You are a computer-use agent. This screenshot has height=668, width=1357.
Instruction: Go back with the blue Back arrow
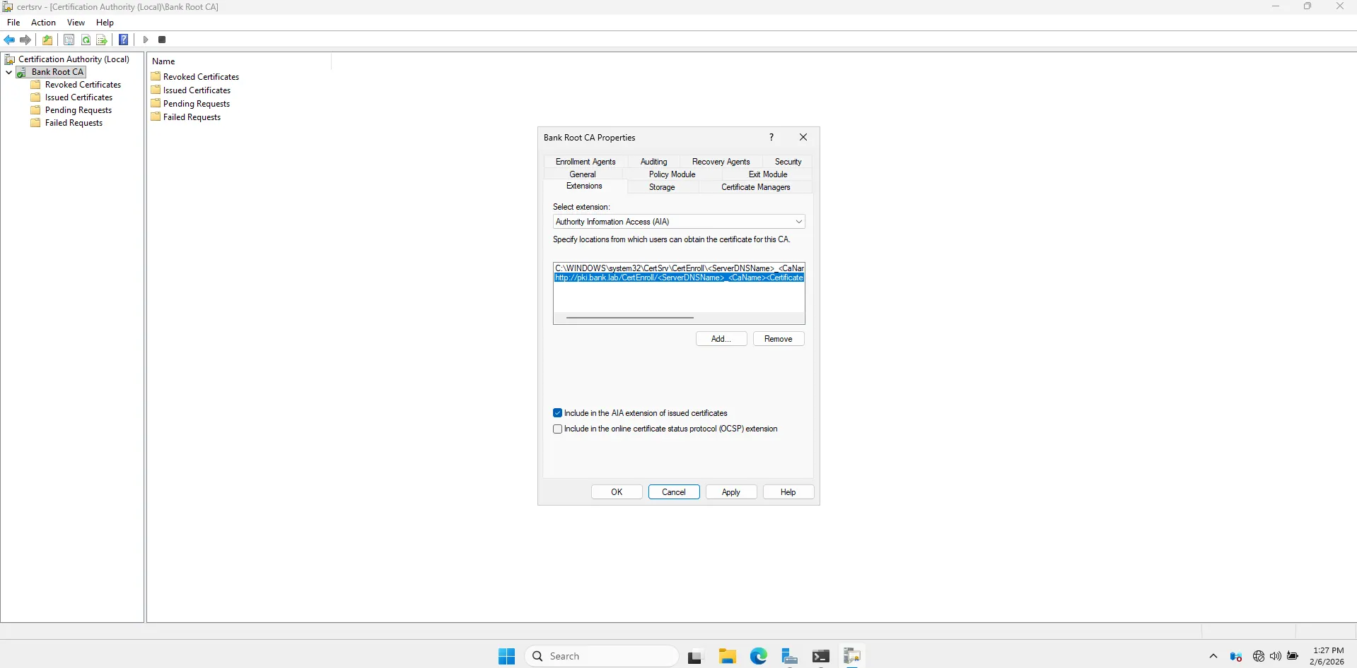9,40
